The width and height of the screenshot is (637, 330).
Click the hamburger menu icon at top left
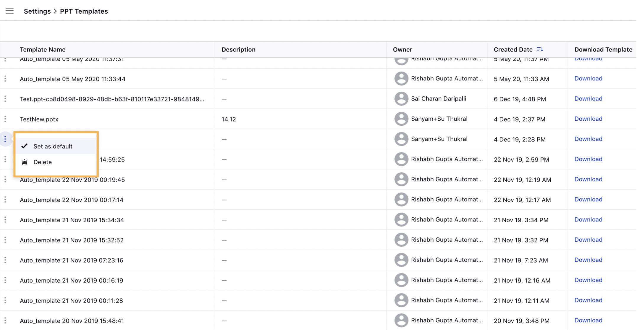point(9,11)
